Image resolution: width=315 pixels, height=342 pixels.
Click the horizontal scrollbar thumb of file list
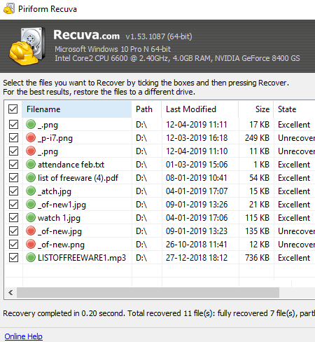pos(148,292)
